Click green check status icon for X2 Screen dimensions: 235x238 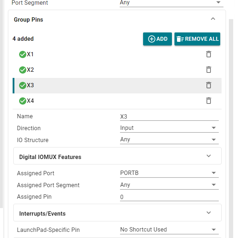tap(23, 70)
